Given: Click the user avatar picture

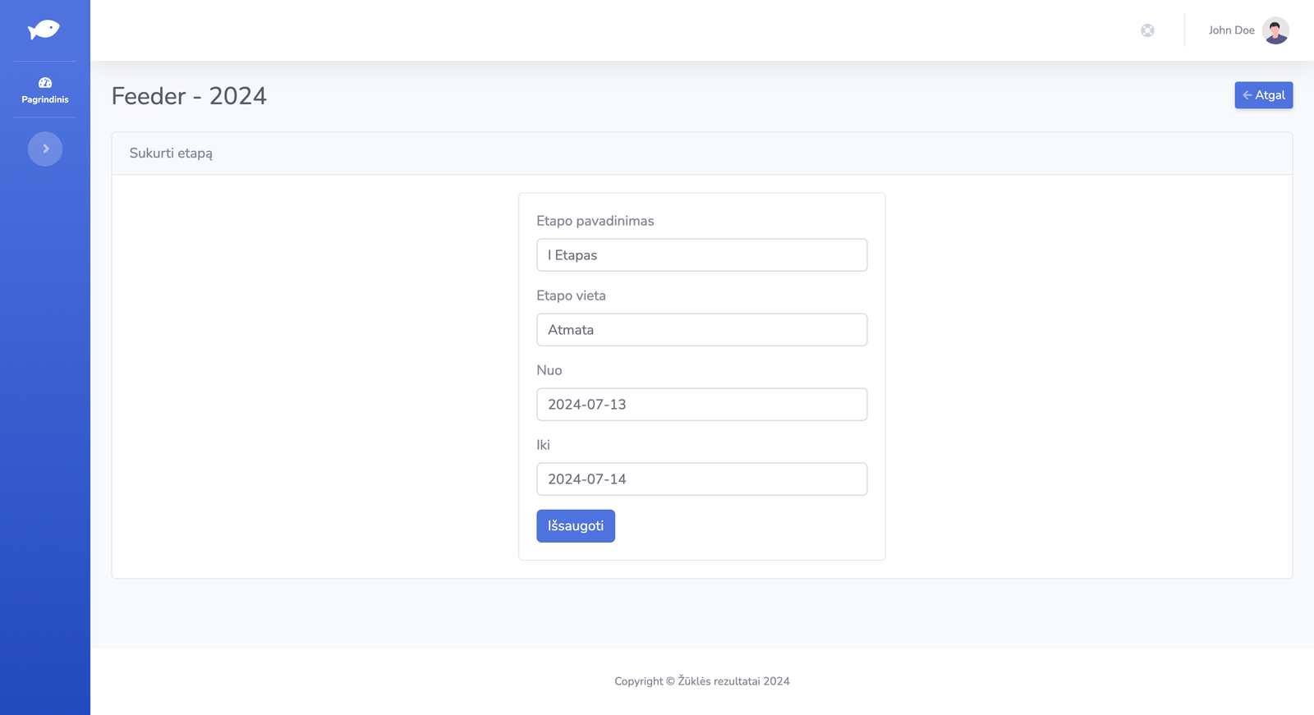Looking at the screenshot, I should coord(1275,30).
